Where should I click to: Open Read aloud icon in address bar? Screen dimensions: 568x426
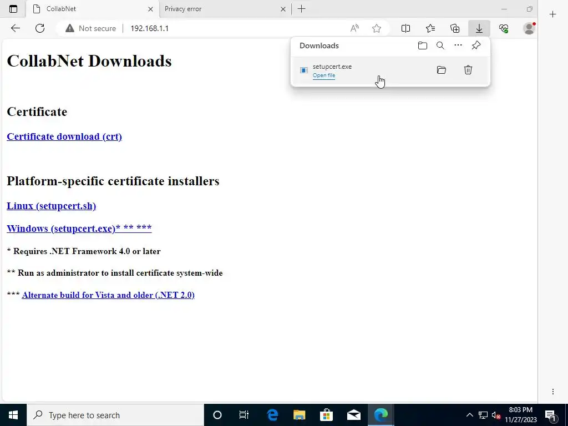tap(354, 28)
